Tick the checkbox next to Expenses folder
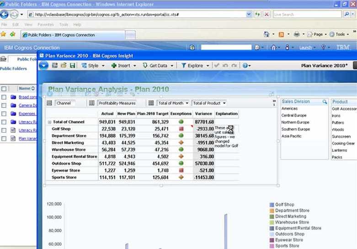The image size is (357, 249). (x=4, y=114)
